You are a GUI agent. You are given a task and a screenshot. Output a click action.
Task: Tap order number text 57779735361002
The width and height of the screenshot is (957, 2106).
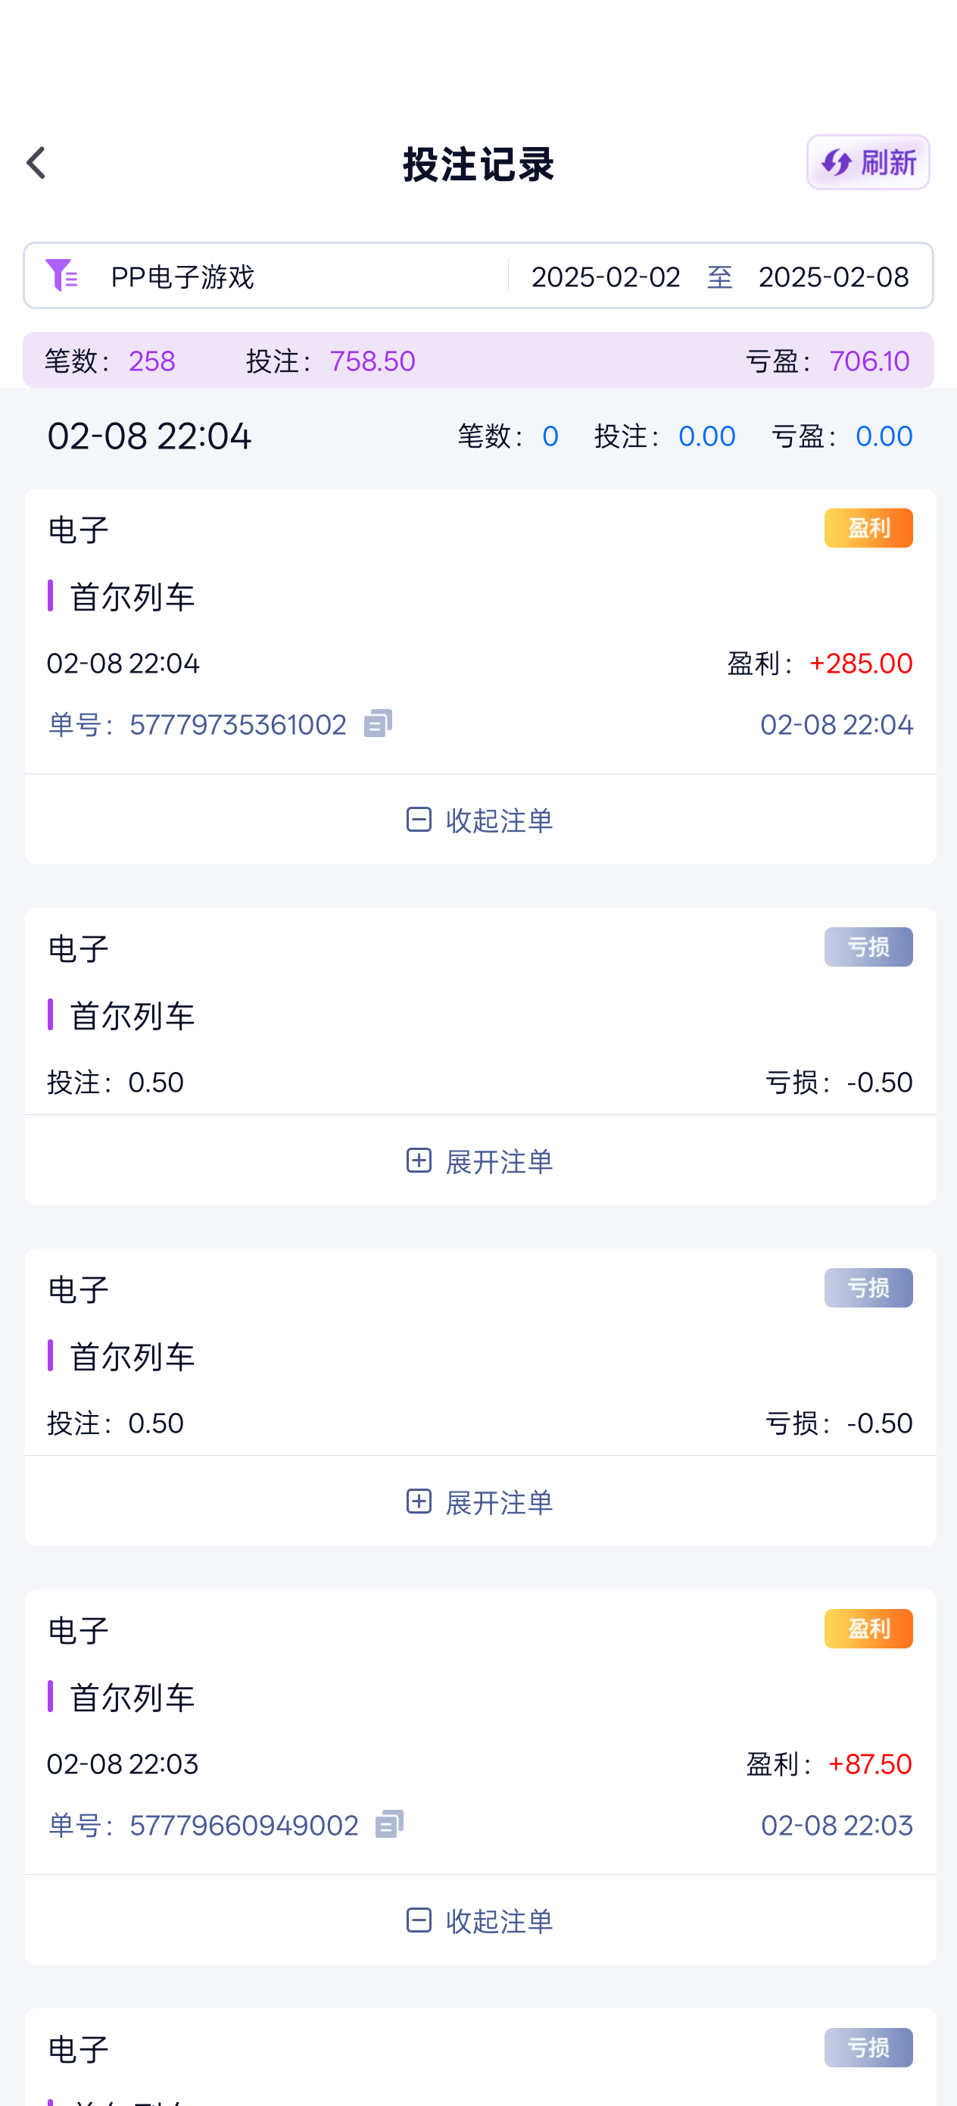tap(238, 724)
